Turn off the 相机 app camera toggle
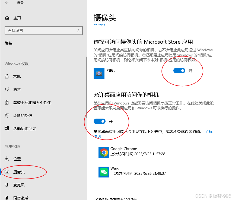This screenshot has width=232, height=200. (179, 71)
